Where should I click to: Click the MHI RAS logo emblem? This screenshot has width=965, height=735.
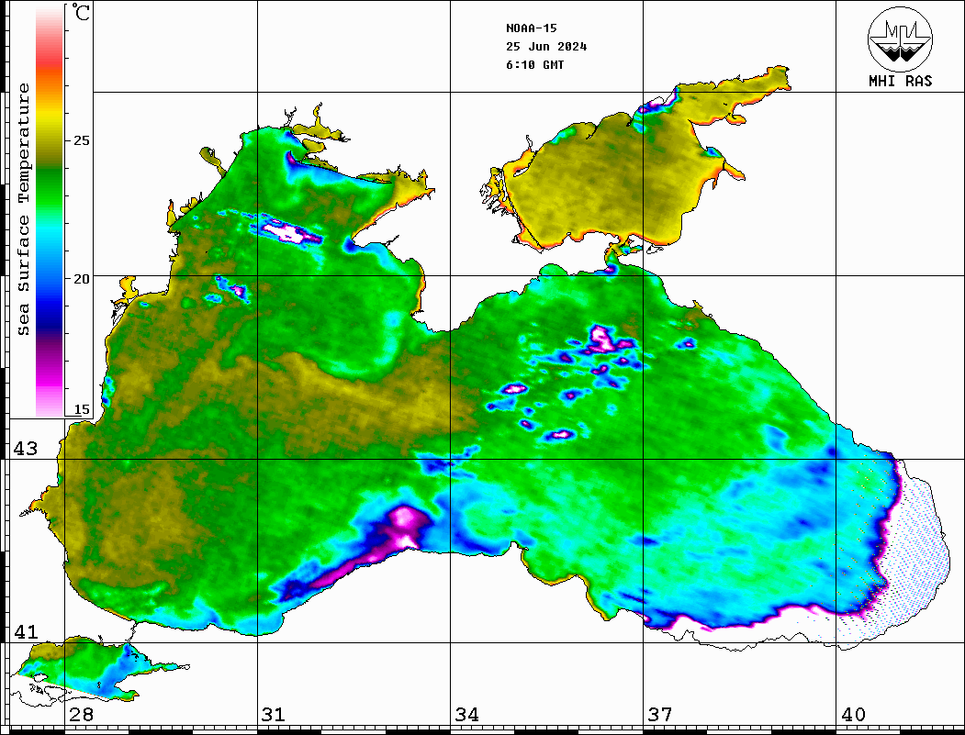[901, 39]
